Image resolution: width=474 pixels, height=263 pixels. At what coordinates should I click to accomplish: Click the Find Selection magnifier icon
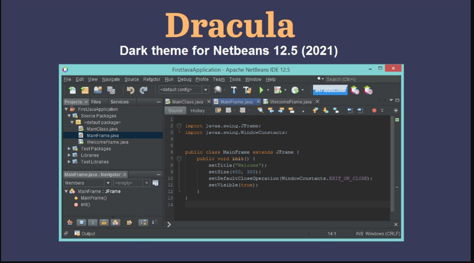coord(260,110)
